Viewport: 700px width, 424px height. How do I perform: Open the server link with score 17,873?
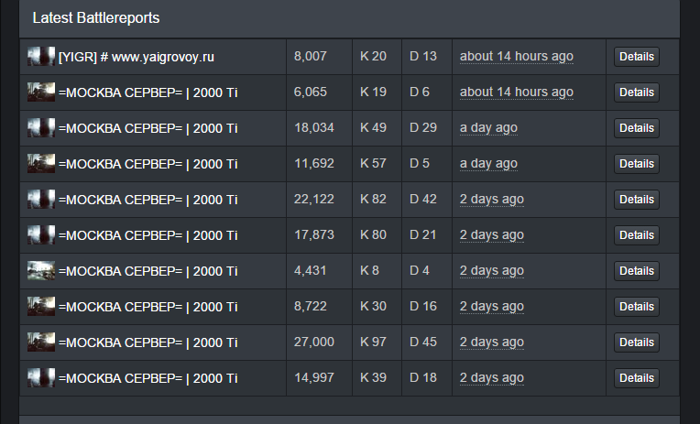pos(148,235)
